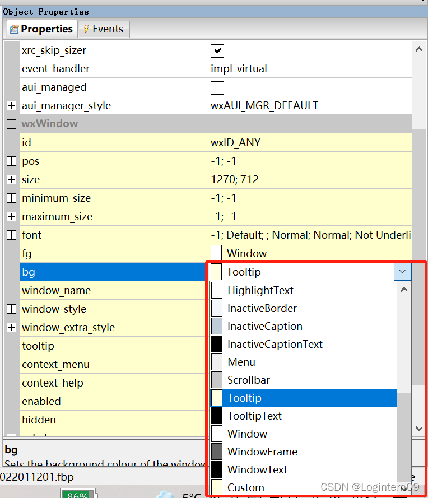This screenshot has width=428, height=498.
Task: Uncheck the xrc_skip_sizer checkbox
Action: point(217,50)
